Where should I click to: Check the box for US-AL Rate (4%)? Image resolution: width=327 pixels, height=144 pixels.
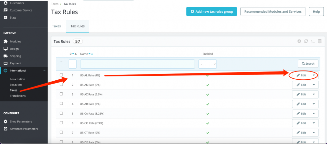61,75
